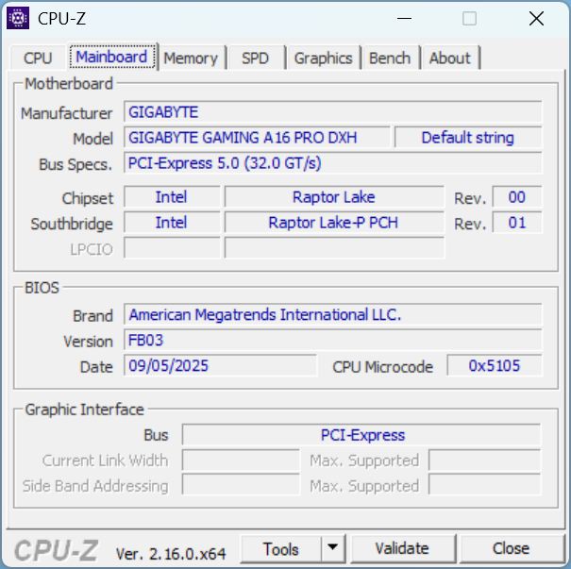Expand the Tools dropdown arrow
Viewport: 571px width, 569px height.
333,548
